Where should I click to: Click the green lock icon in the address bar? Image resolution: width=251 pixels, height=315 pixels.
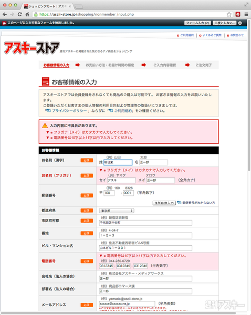[x=36, y=14]
